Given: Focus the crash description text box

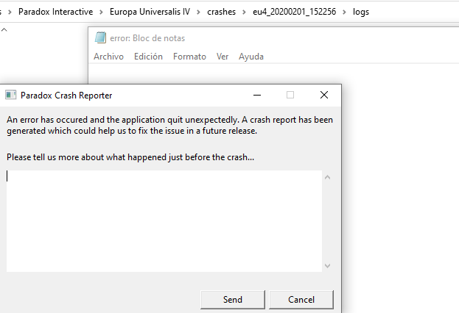Looking at the screenshot, I should point(164,221).
